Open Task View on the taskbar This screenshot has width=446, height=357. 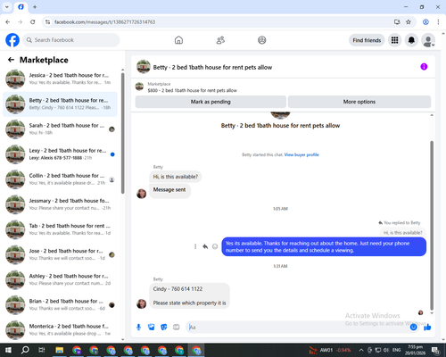(42, 350)
